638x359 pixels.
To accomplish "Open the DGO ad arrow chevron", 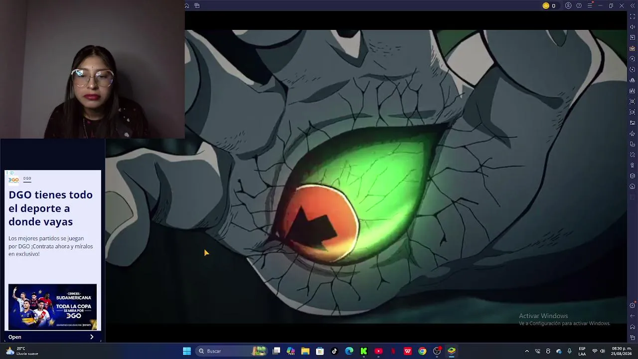I will click(x=92, y=337).
